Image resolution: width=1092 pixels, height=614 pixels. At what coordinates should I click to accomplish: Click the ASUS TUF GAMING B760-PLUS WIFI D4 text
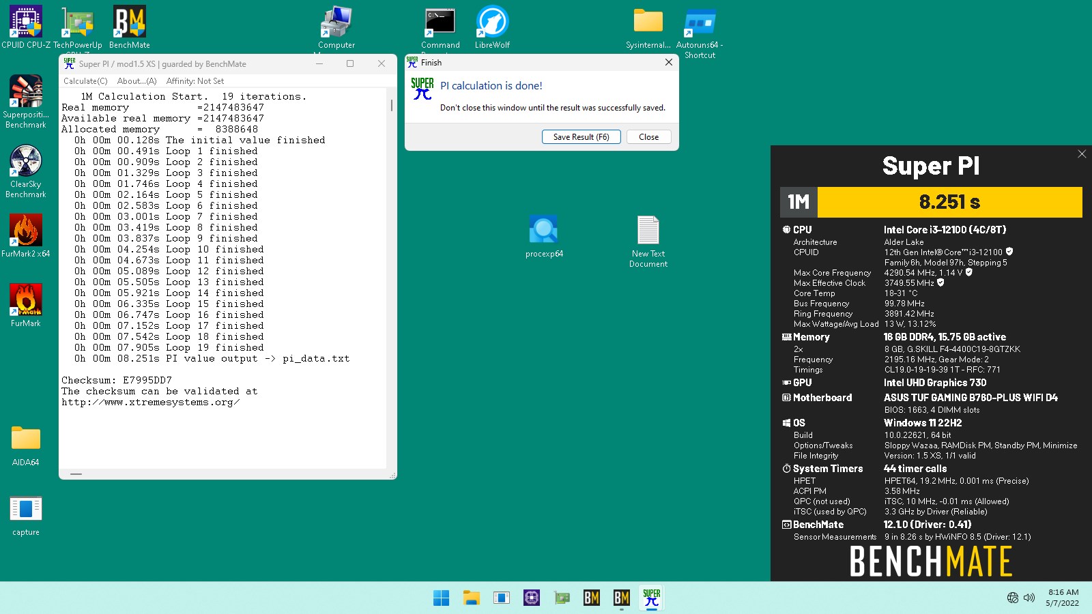[x=971, y=398]
